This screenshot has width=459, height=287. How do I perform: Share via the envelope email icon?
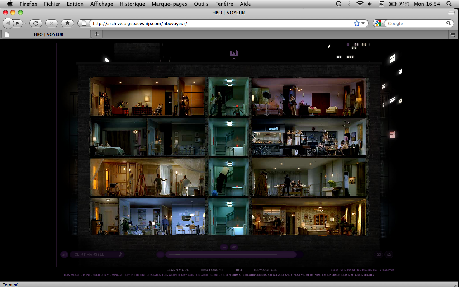coord(378,254)
